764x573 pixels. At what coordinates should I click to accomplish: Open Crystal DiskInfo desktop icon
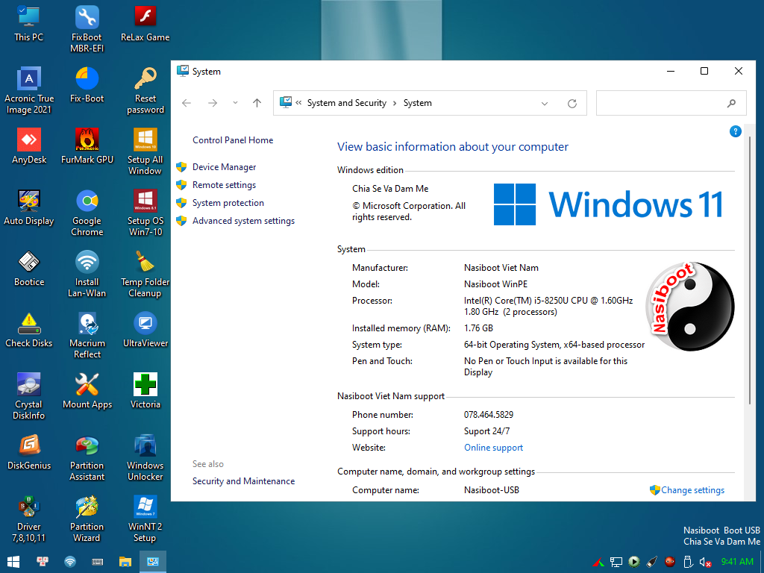point(29,385)
